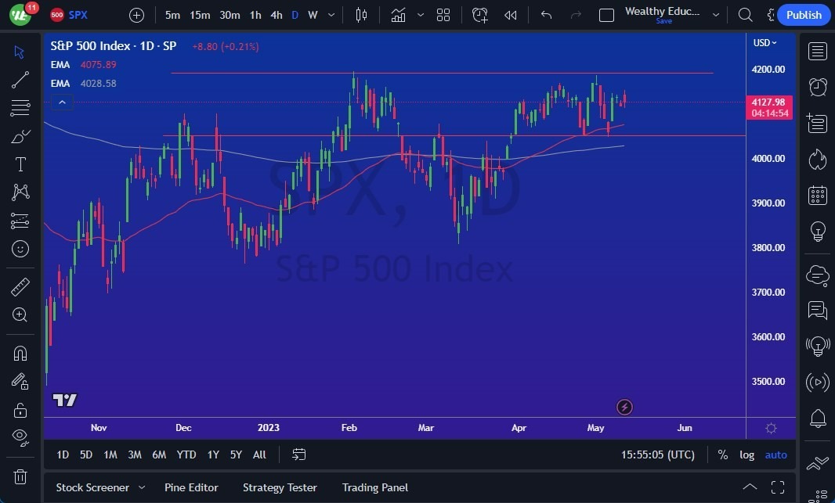Select the Brush drawing tool

[x=20, y=135]
